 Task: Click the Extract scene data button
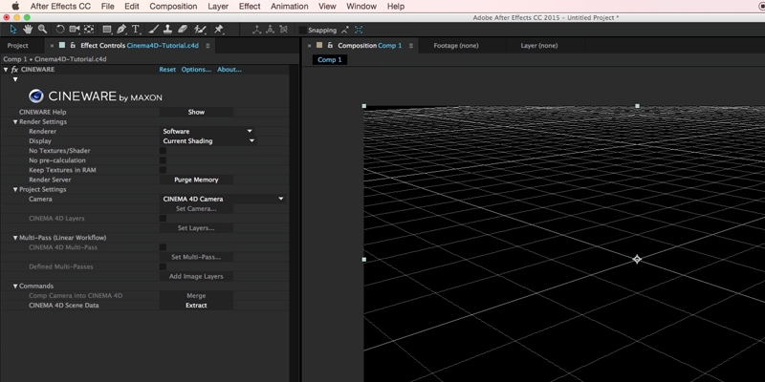pyautogui.click(x=196, y=306)
